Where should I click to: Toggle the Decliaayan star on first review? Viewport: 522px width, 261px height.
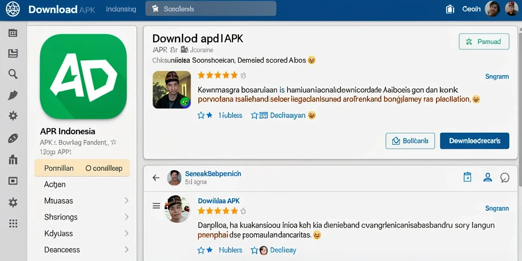pos(255,115)
